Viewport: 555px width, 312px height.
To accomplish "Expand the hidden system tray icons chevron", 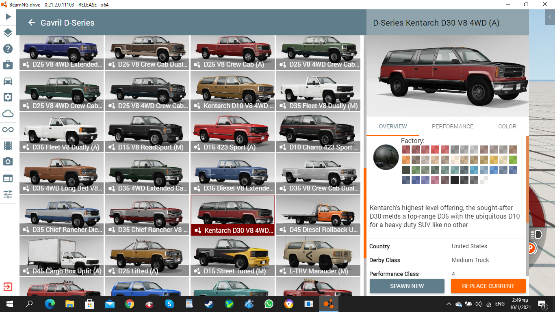I will 449,304.
